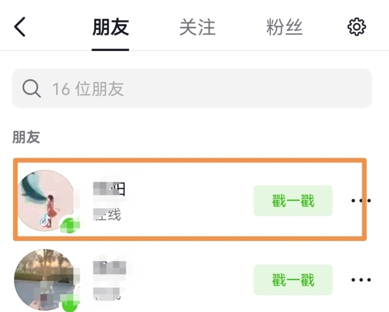The width and height of the screenshot is (389, 312).
Task: Open settings via the gear icon
Action: click(357, 27)
